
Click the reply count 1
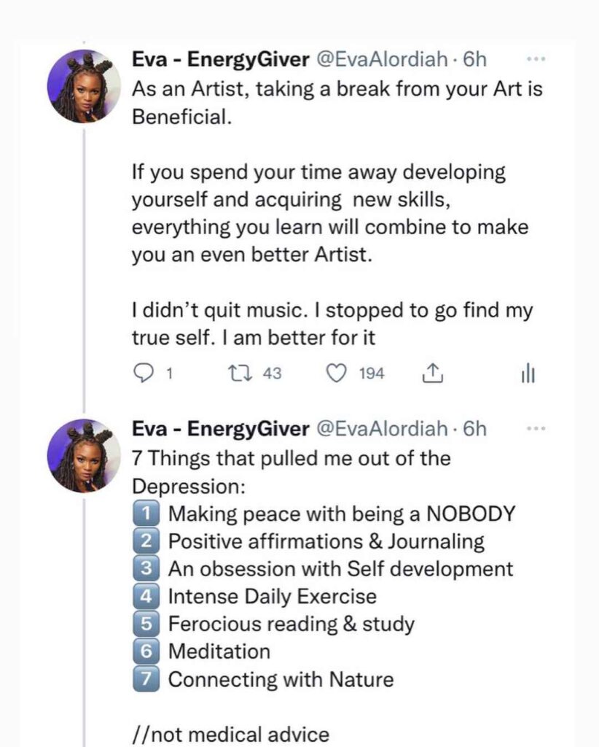[169, 373]
